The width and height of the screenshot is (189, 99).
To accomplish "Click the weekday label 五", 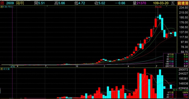I will (x=173, y=3).
